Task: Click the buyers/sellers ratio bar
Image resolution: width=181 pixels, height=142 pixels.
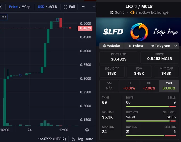Action: (151, 136)
